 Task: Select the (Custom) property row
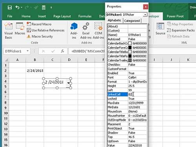click(127, 31)
